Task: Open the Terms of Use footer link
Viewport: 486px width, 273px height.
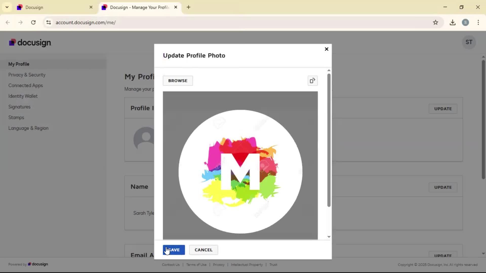Action: click(196, 265)
